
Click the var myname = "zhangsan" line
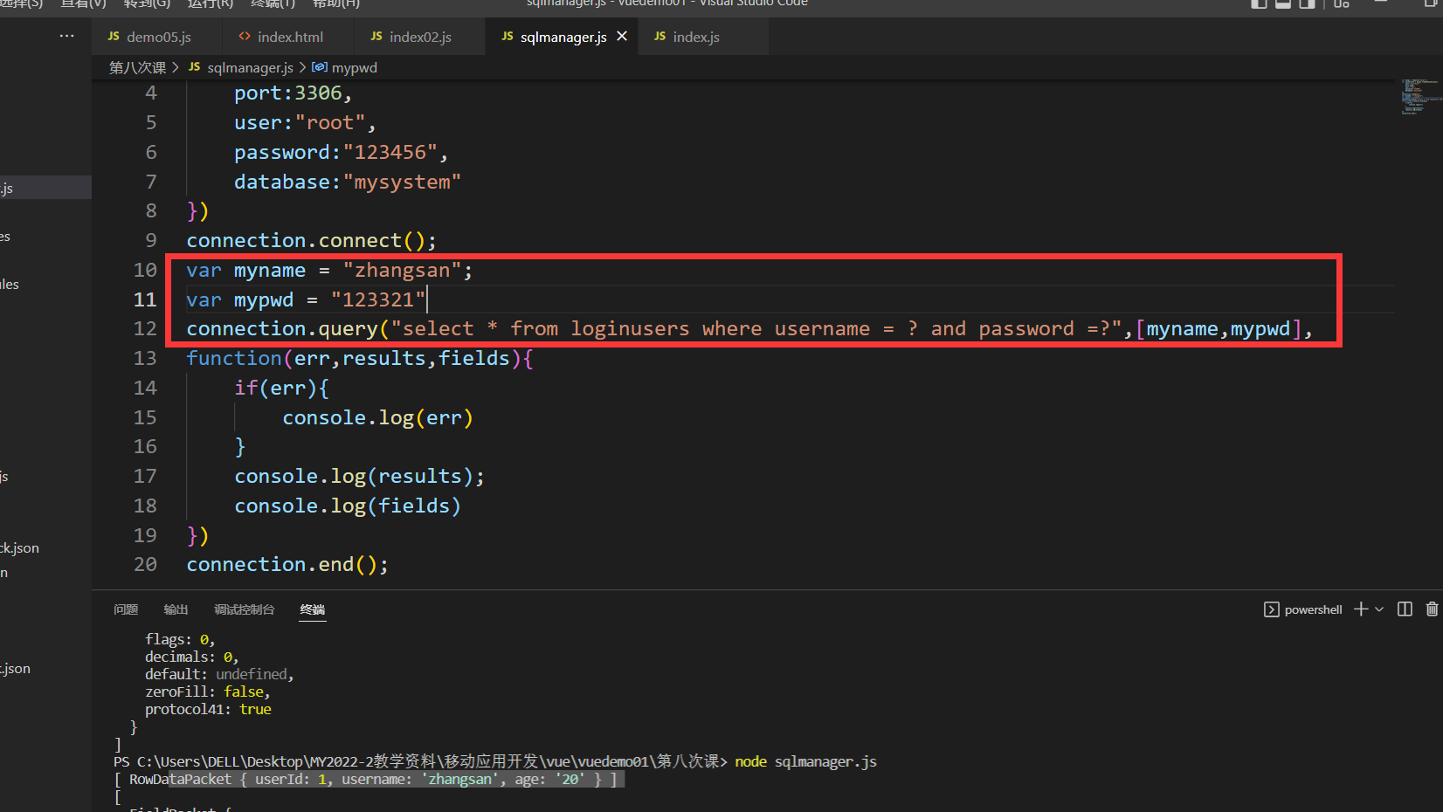click(329, 270)
